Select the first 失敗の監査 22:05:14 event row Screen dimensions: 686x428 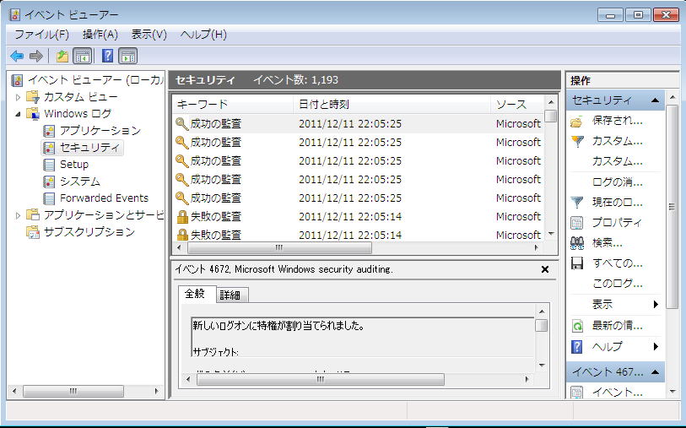point(359,217)
